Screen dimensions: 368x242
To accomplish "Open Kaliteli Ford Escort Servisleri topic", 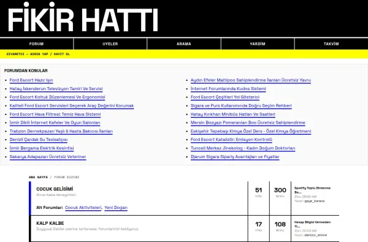I will point(72,106).
